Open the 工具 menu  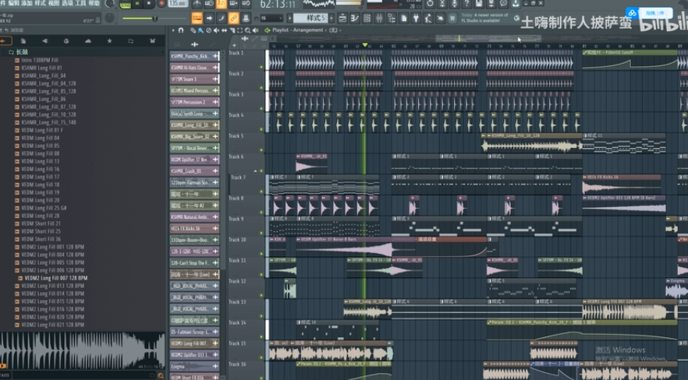[80, 4]
